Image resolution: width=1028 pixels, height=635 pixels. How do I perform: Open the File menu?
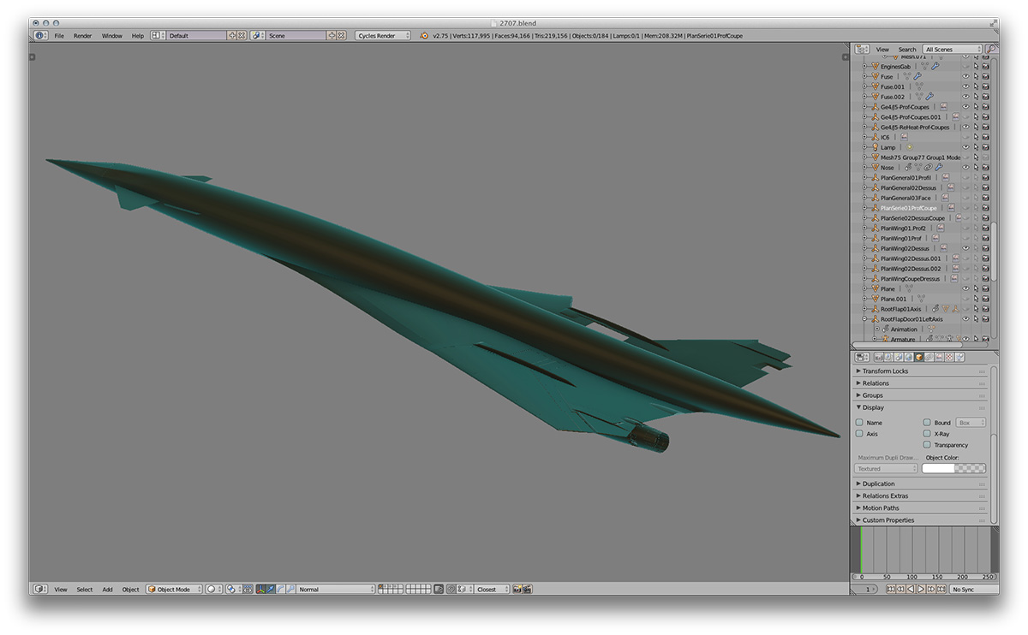coord(59,36)
